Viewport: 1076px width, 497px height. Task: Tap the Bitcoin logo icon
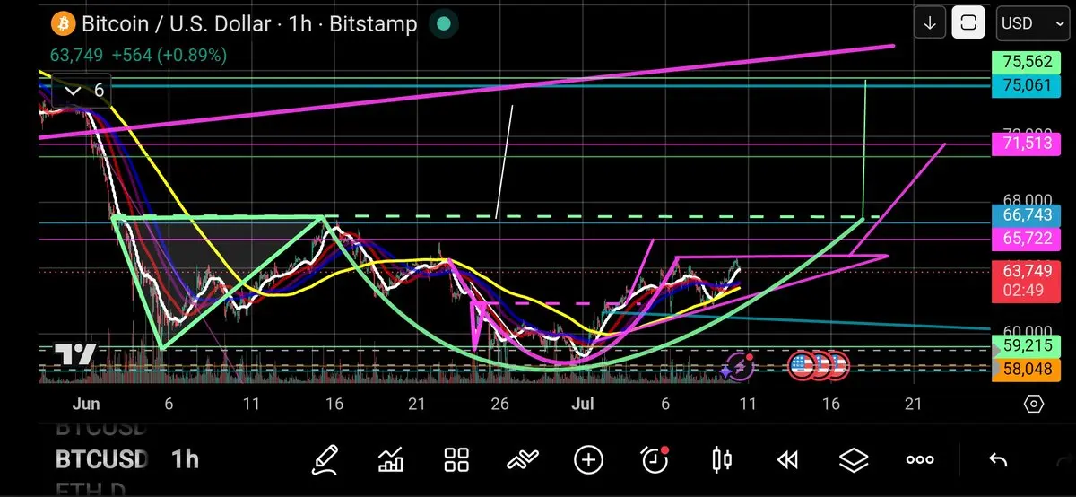tap(64, 23)
